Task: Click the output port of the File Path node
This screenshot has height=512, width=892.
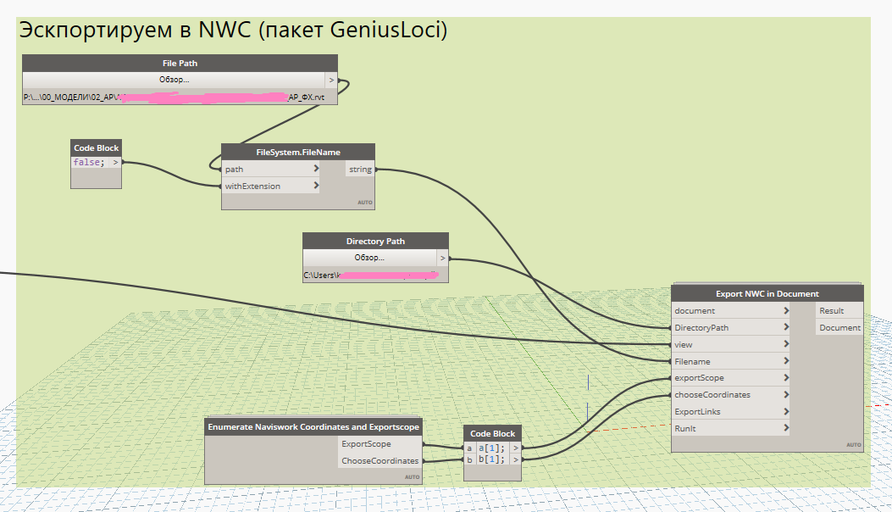Action: pyautogui.click(x=332, y=79)
